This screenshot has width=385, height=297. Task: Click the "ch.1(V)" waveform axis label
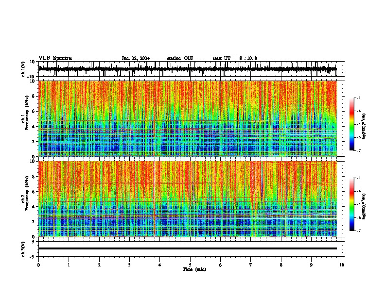coord(23,69)
